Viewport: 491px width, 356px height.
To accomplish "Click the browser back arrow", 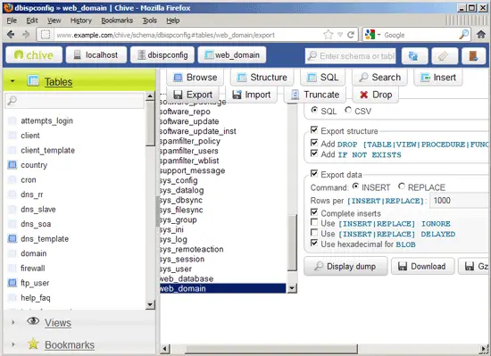I will pos(11,35).
